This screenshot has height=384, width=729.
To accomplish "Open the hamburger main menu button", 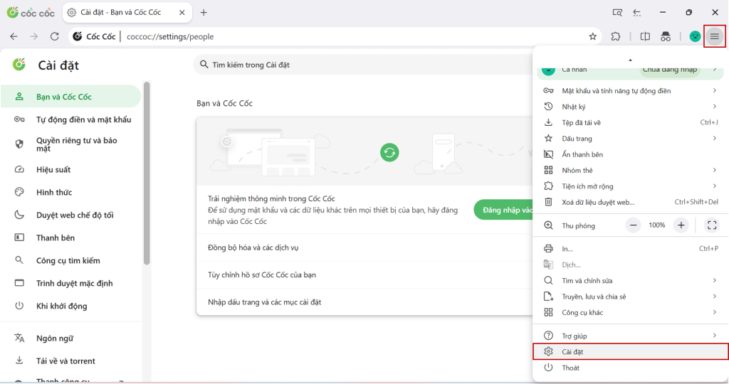I will click(x=715, y=36).
